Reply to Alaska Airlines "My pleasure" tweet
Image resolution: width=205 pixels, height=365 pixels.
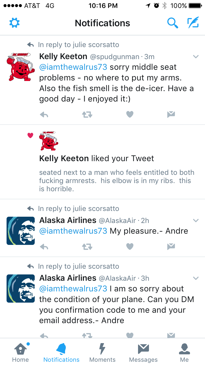(44, 247)
